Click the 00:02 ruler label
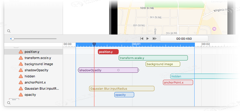Screen dimensions: 240x111 (x=206, y=44)
